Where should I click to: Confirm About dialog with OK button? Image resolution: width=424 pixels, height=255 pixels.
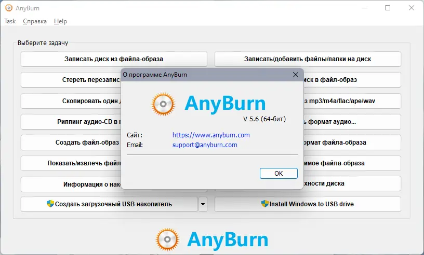click(279, 173)
